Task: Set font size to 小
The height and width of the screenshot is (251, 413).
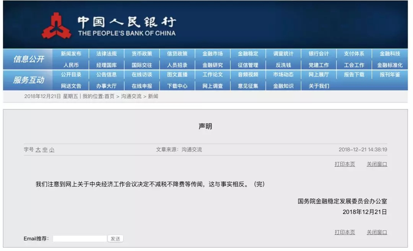Action: [x=52, y=150]
